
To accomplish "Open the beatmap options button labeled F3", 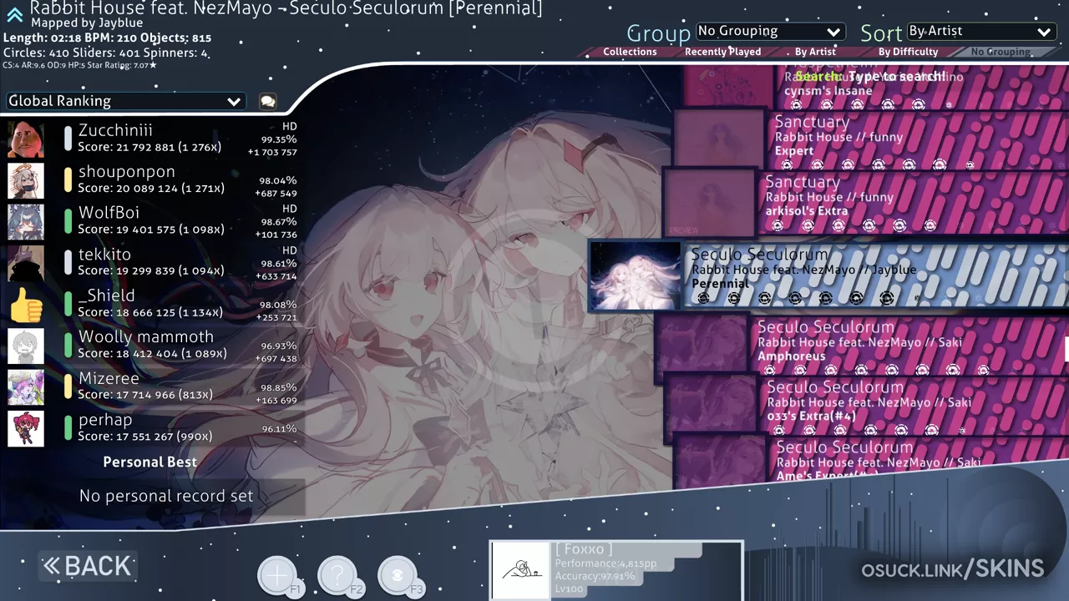I will coord(398,575).
